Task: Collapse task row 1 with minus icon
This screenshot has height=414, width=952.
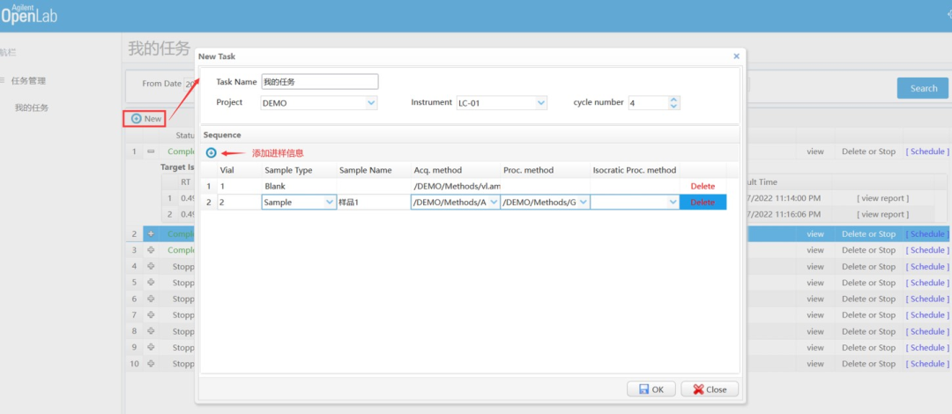Action: [151, 152]
